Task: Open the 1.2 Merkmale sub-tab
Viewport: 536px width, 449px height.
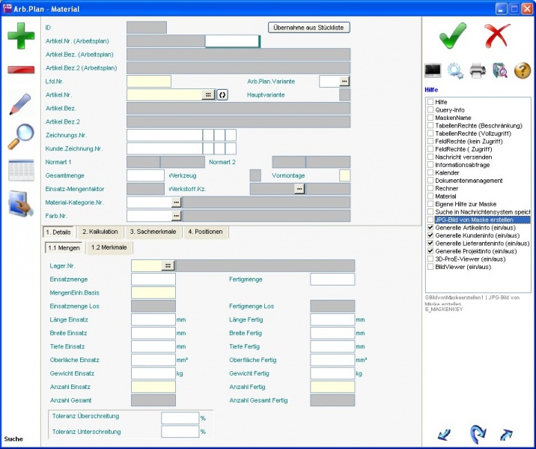Action: [109, 247]
